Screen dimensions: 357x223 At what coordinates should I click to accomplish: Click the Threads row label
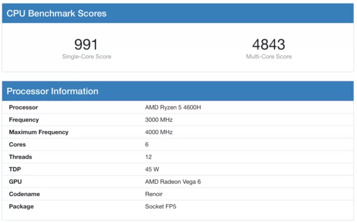click(x=20, y=157)
